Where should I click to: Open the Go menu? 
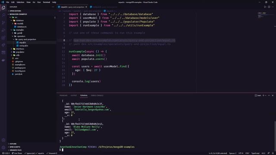(x=34, y=2)
